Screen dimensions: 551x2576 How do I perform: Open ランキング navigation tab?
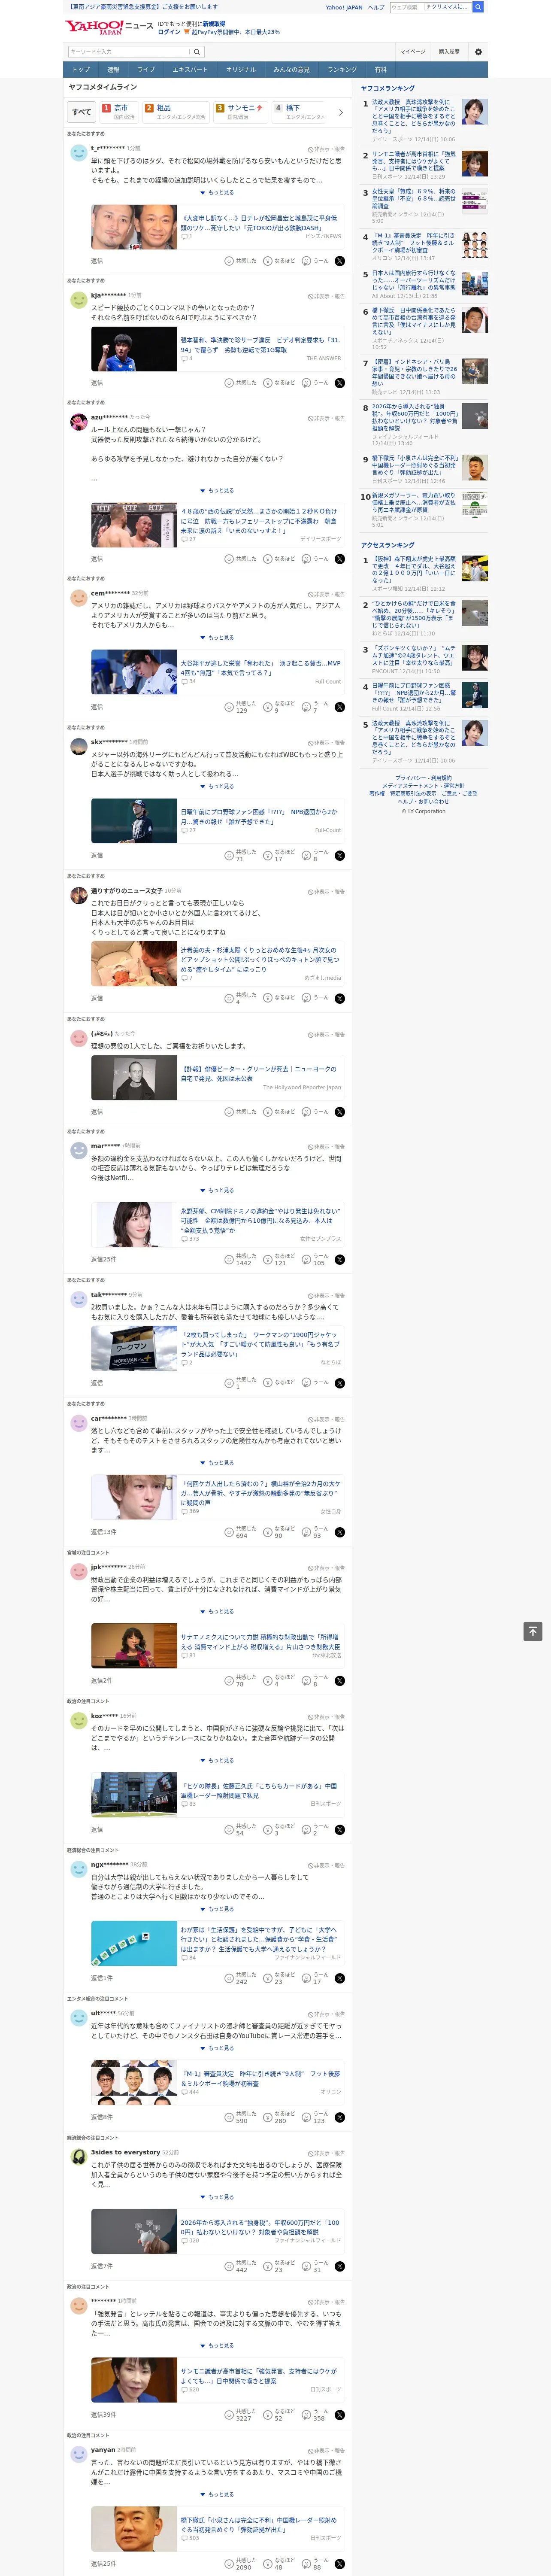pyautogui.click(x=342, y=70)
